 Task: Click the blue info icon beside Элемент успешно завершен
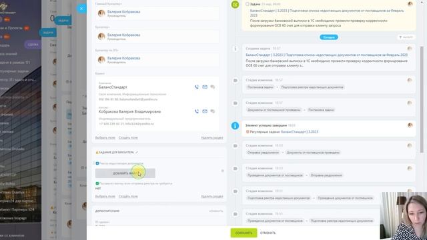235,126
